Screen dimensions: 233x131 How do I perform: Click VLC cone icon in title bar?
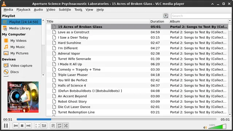tap(4, 4)
